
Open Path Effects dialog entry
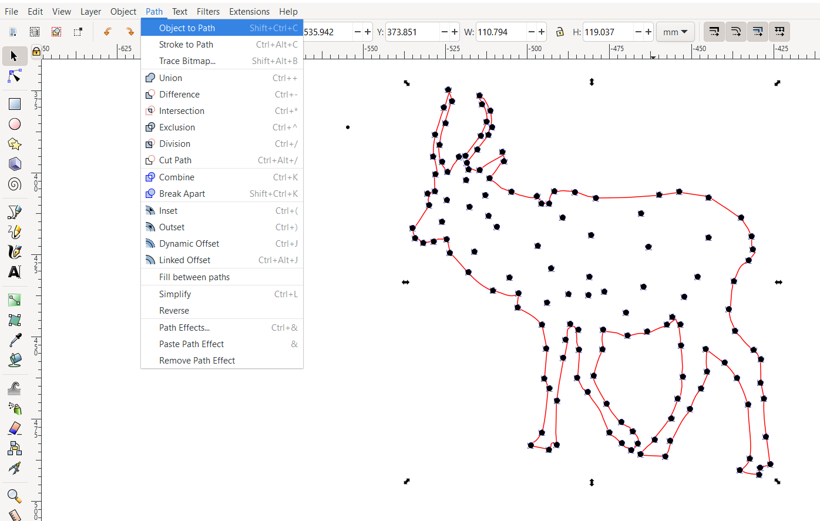click(x=222, y=327)
